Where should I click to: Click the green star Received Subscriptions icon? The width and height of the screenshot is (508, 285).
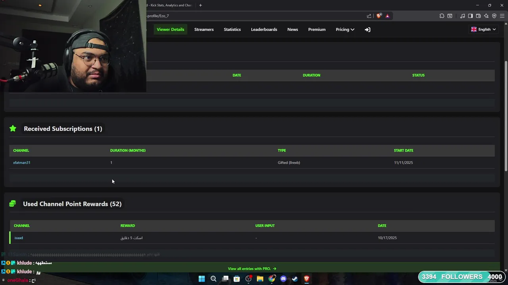tap(13, 128)
